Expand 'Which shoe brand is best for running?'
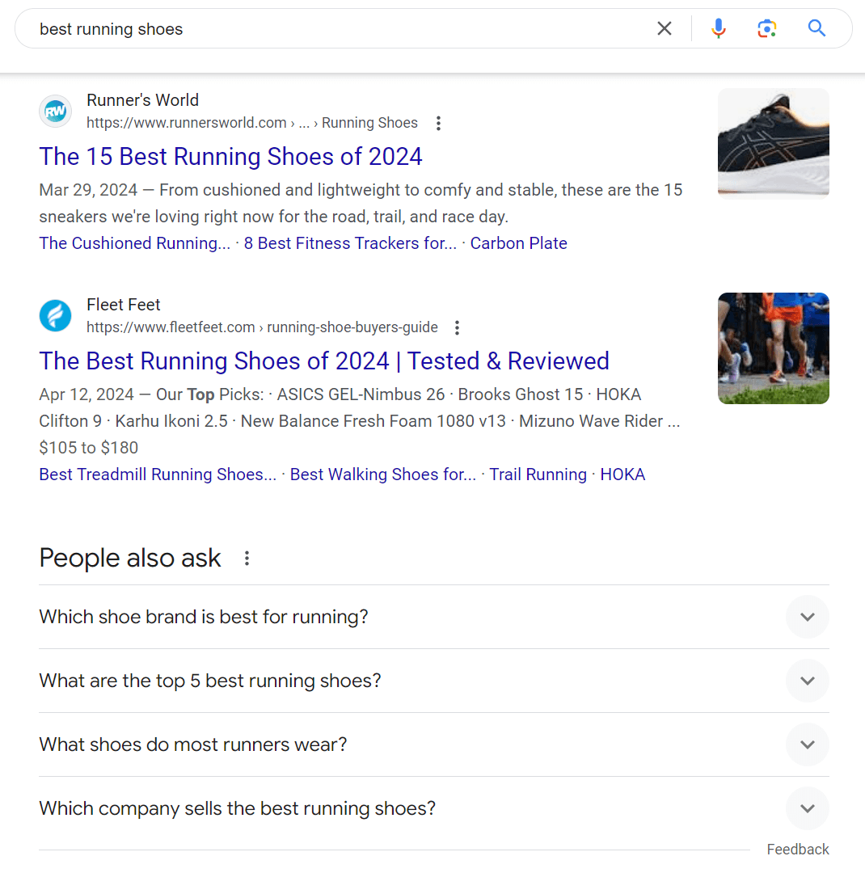 click(x=434, y=617)
